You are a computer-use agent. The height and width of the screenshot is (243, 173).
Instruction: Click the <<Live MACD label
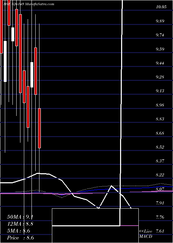tap(146, 234)
